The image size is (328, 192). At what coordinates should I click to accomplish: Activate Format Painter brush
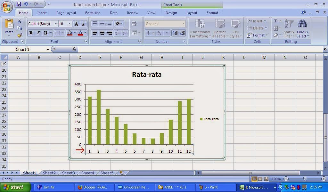point(20,35)
